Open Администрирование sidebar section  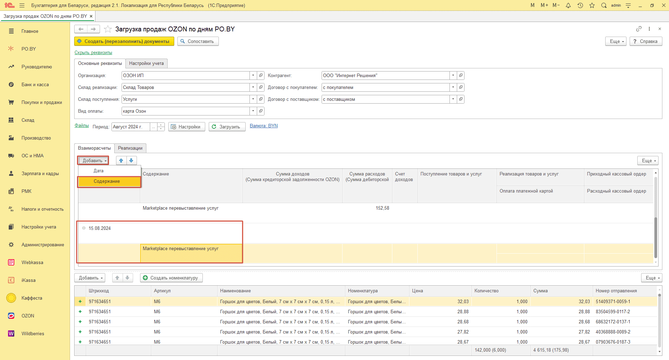[43, 245]
